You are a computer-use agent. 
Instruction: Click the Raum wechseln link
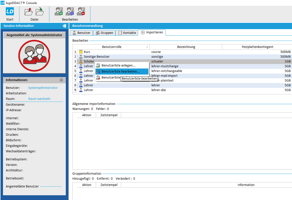pyautogui.click(x=39, y=99)
